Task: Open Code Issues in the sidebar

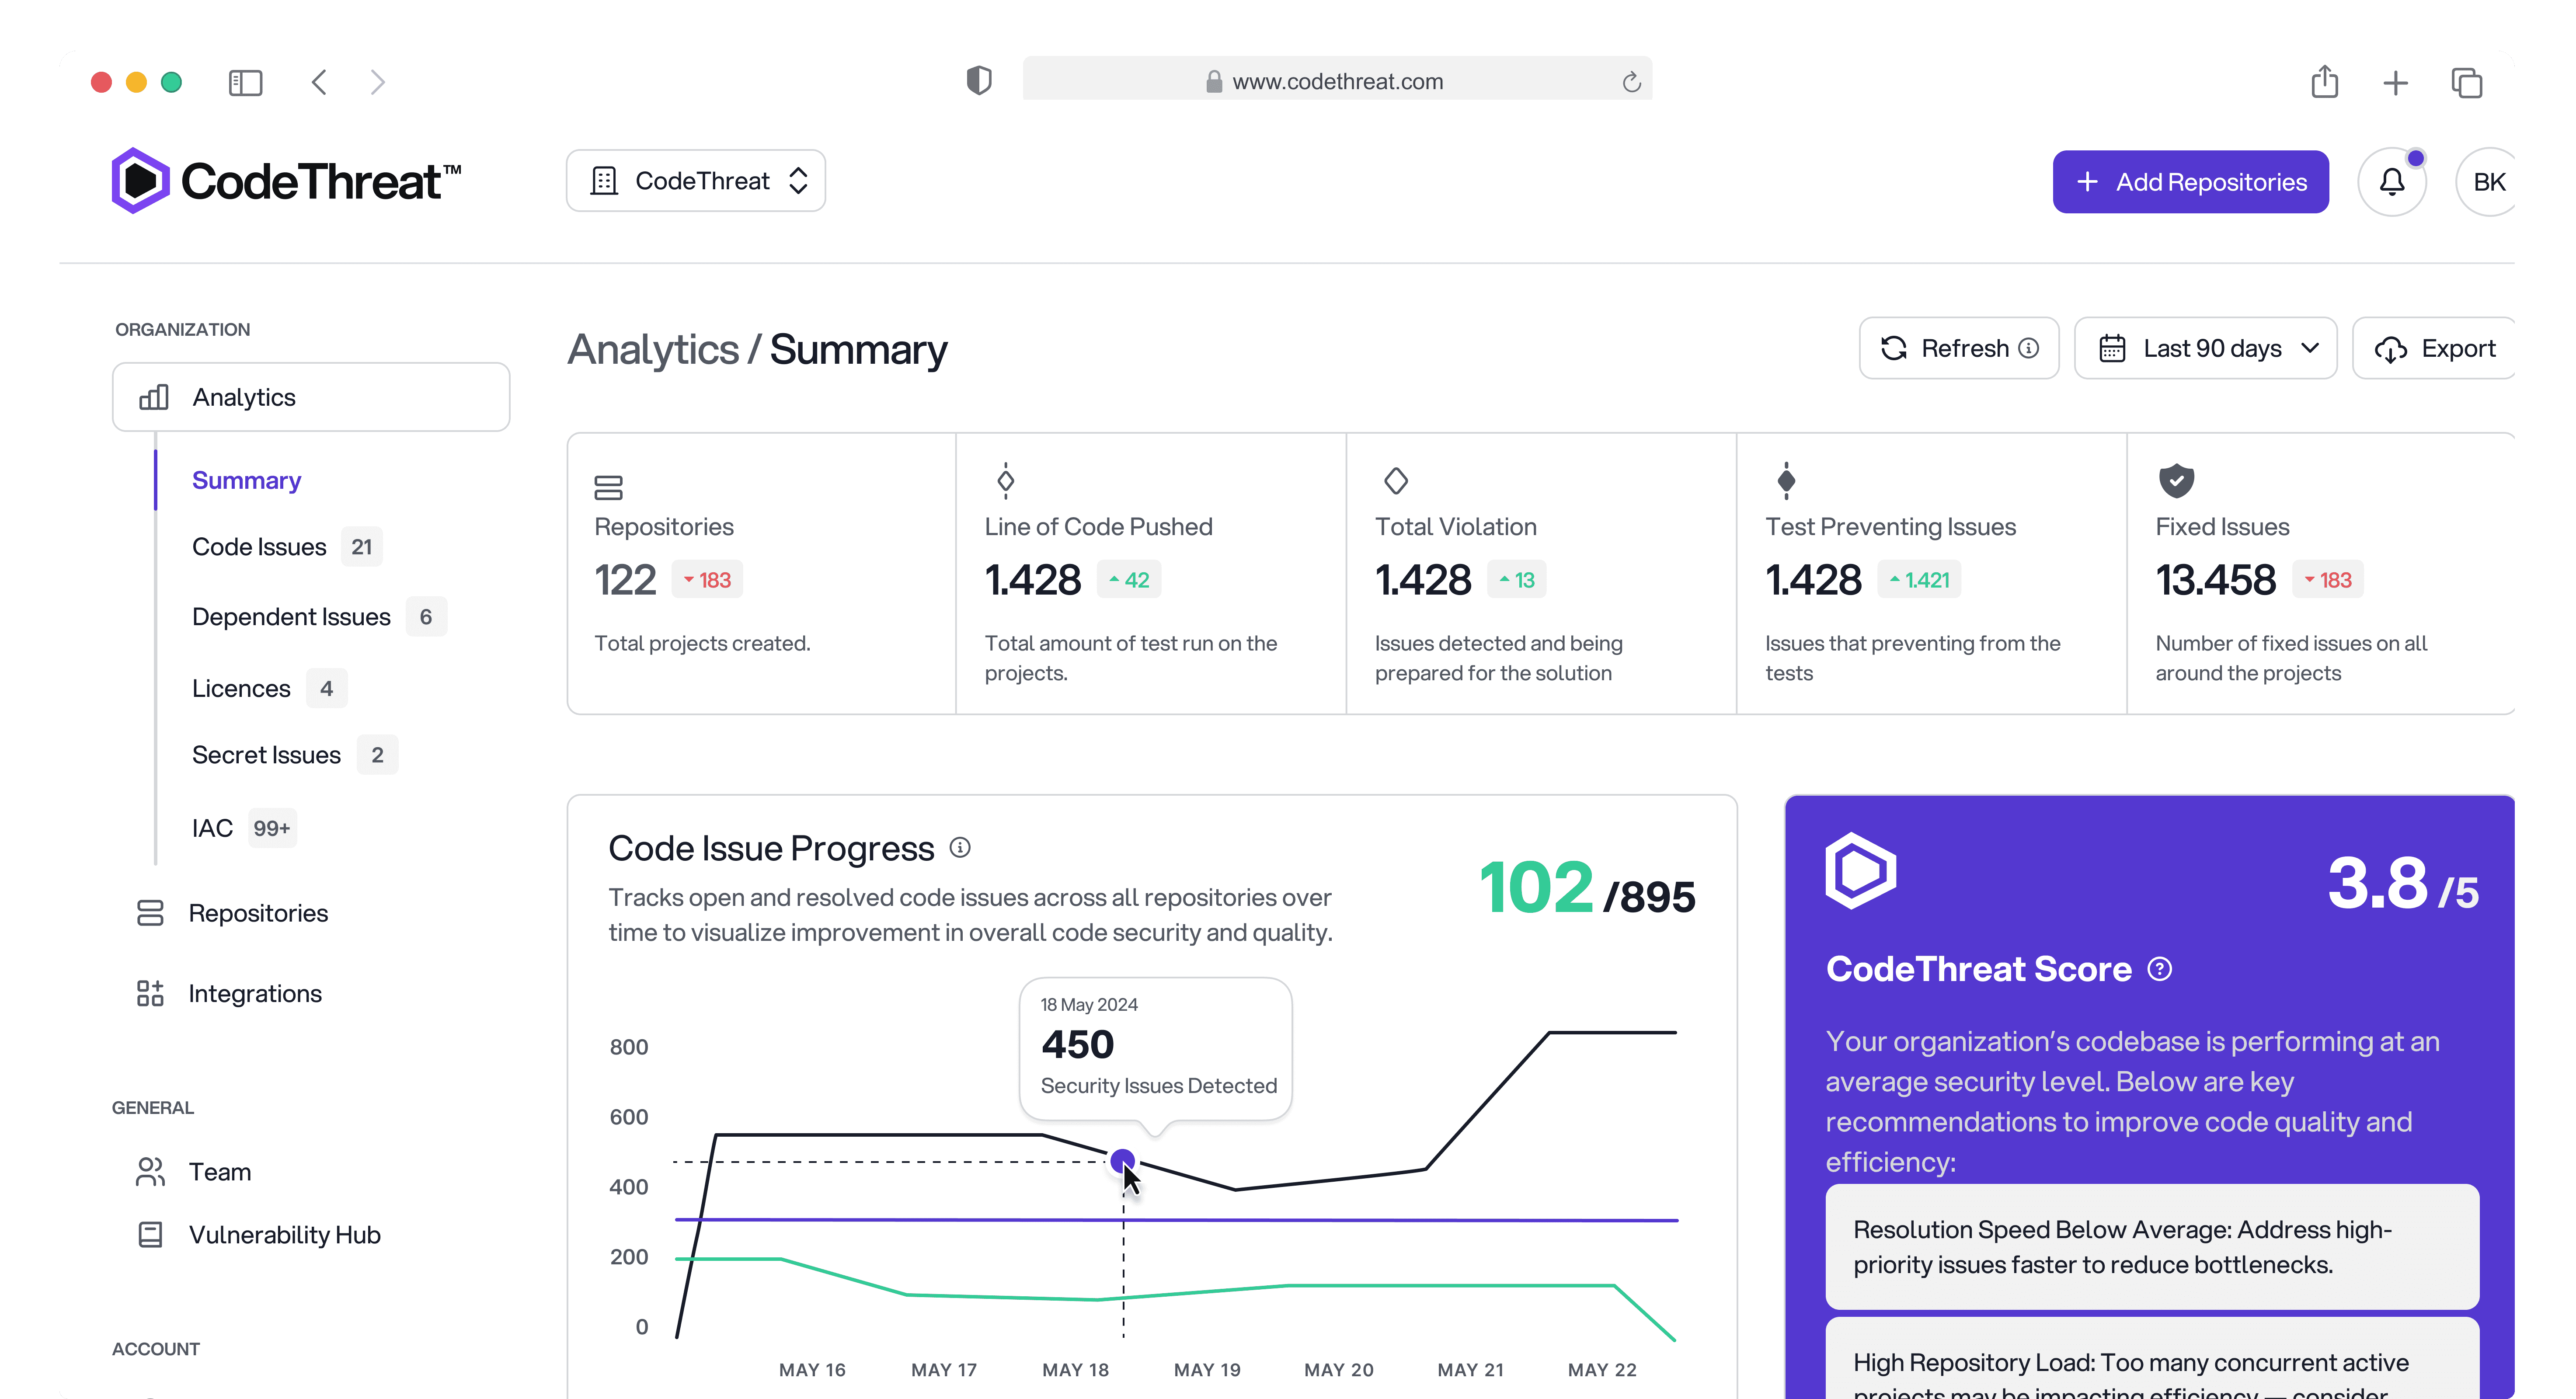Action: point(259,547)
